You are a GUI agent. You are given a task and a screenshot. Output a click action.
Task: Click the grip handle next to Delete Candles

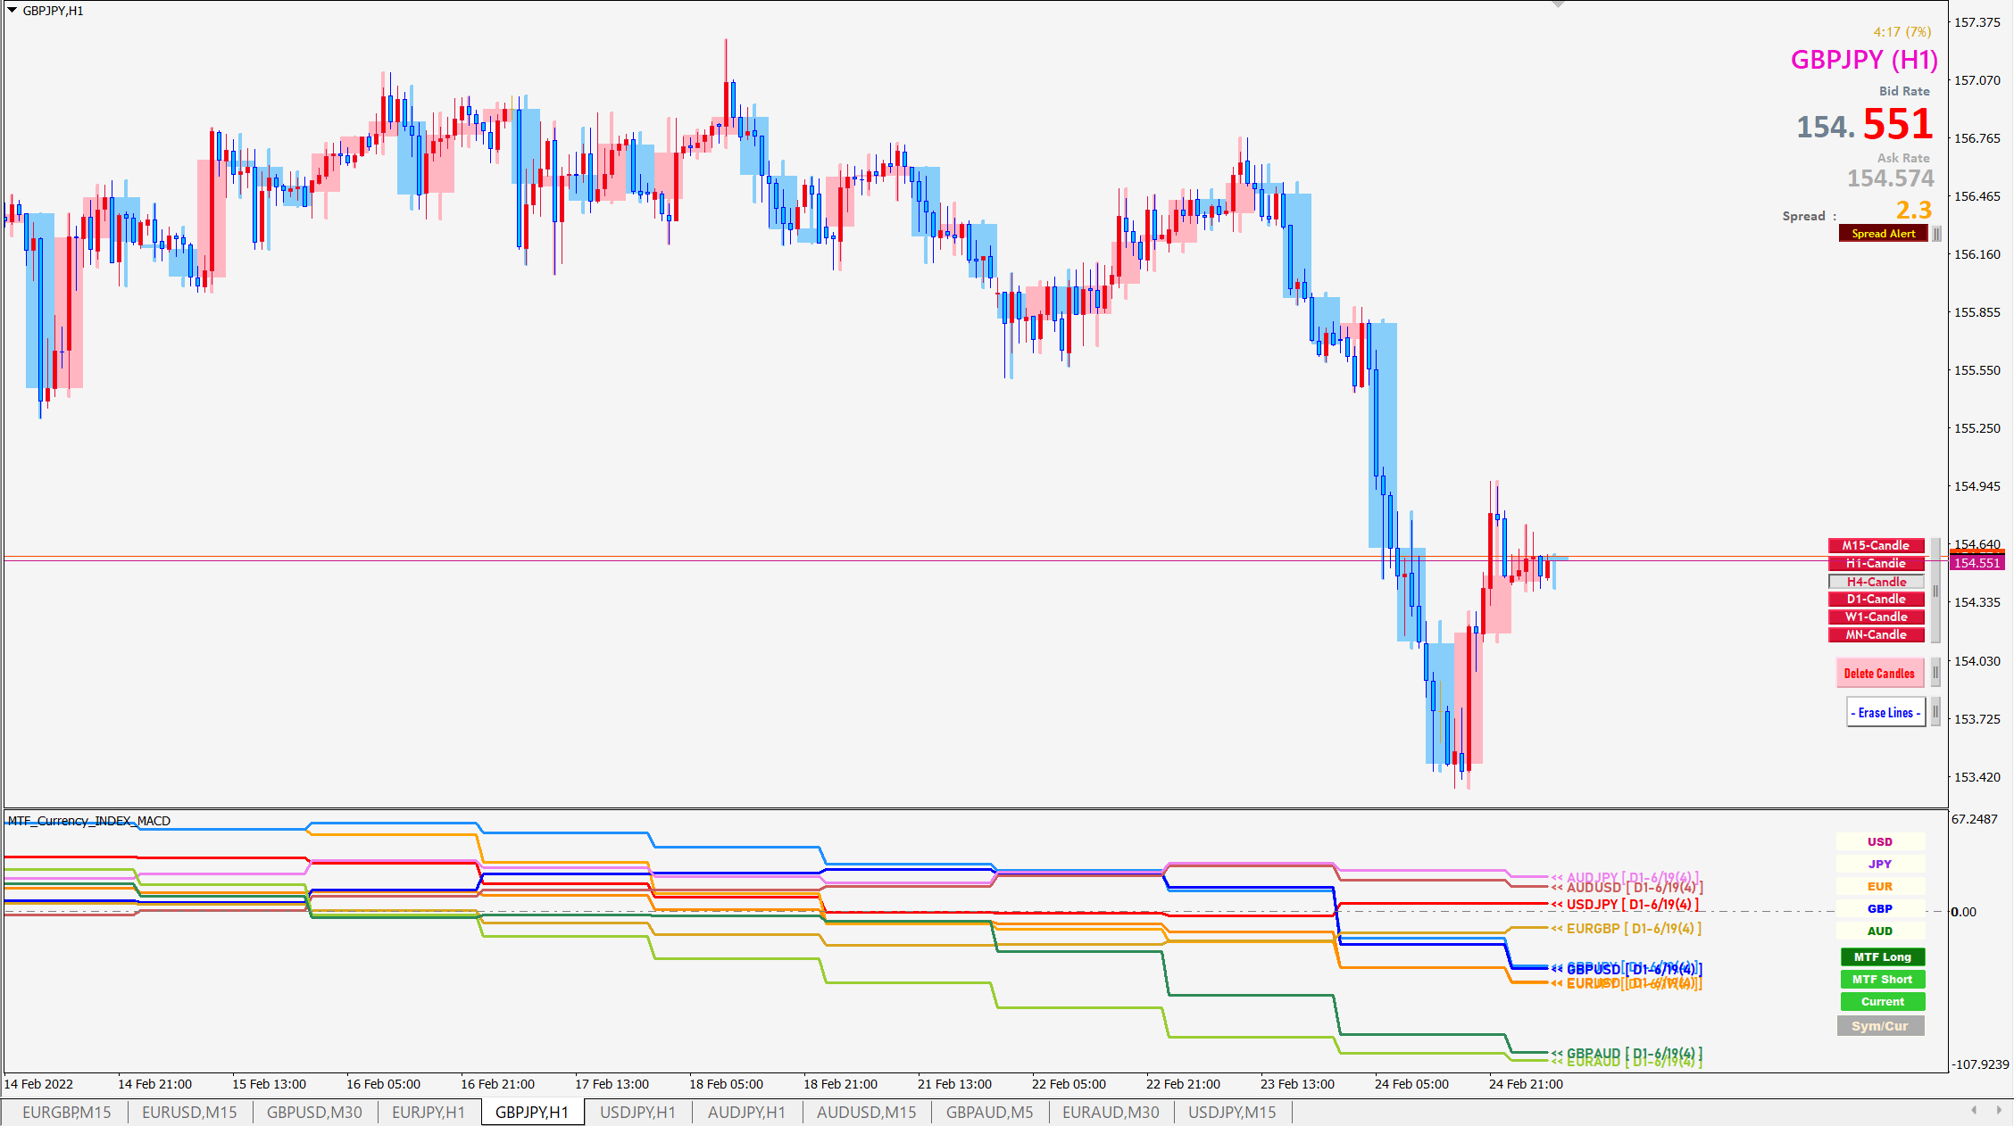(1935, 673)
